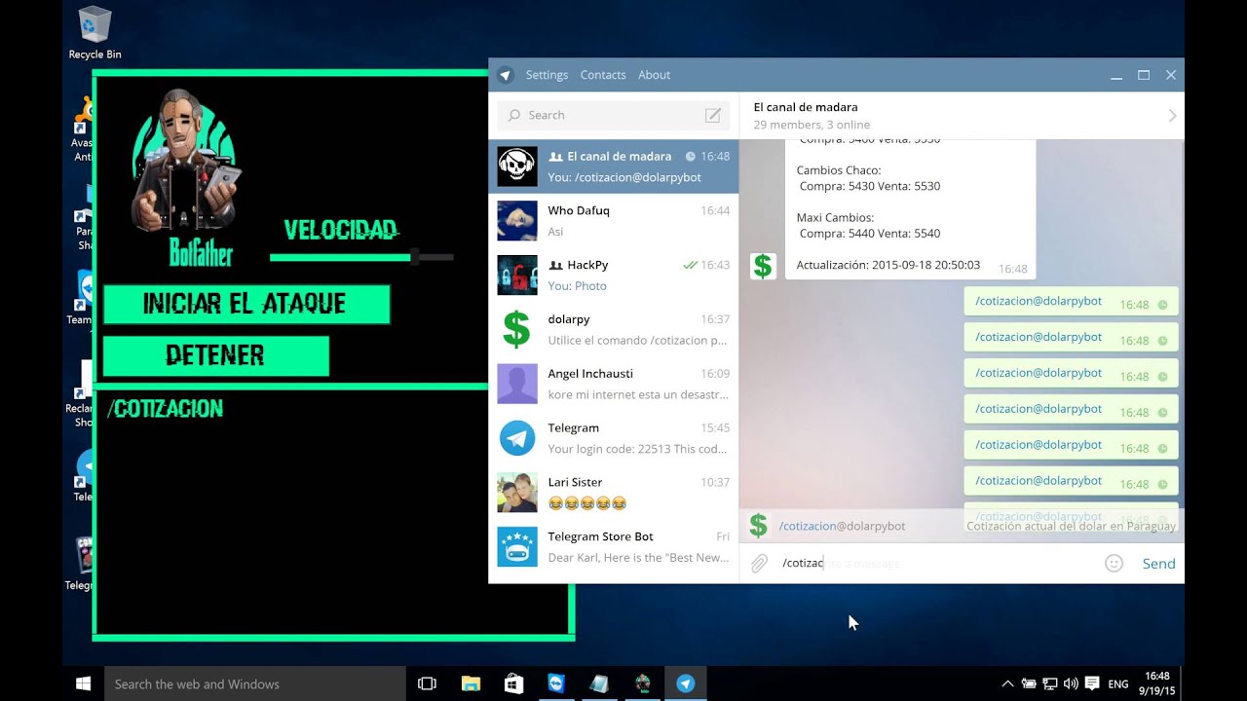Click the first sent /cotizacion@dolarpybot message link
The image size is (1247, 701).
1039,301
